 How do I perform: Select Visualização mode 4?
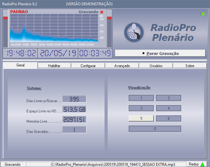(169, 108)
